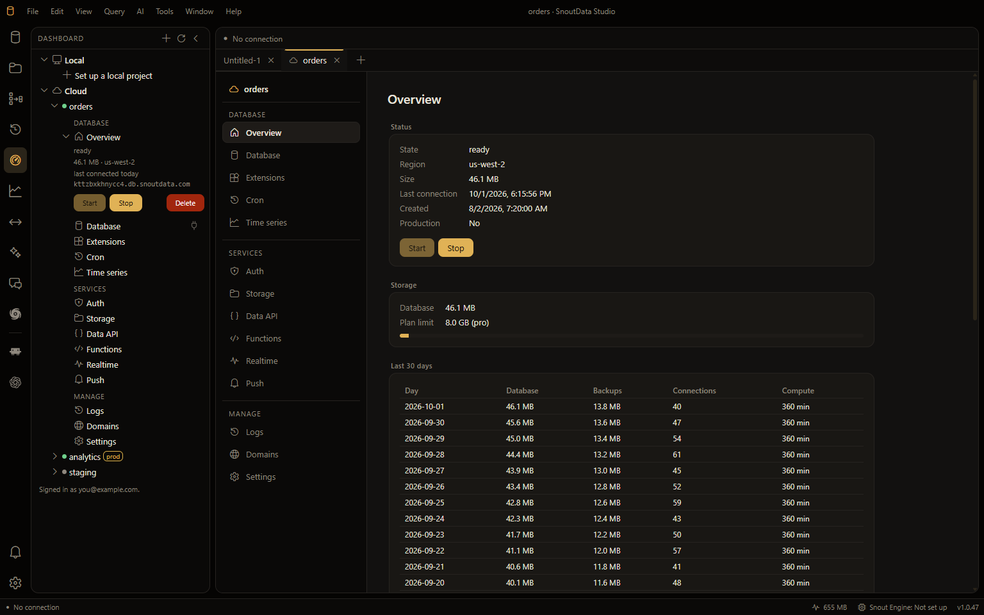Open the Query menu

point(114,12)
